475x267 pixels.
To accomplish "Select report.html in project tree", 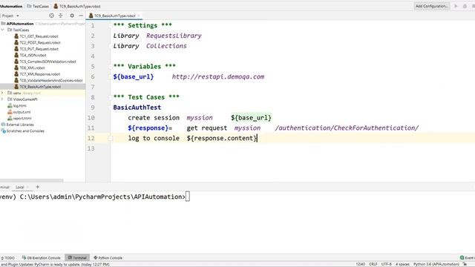I will (22, 119).
